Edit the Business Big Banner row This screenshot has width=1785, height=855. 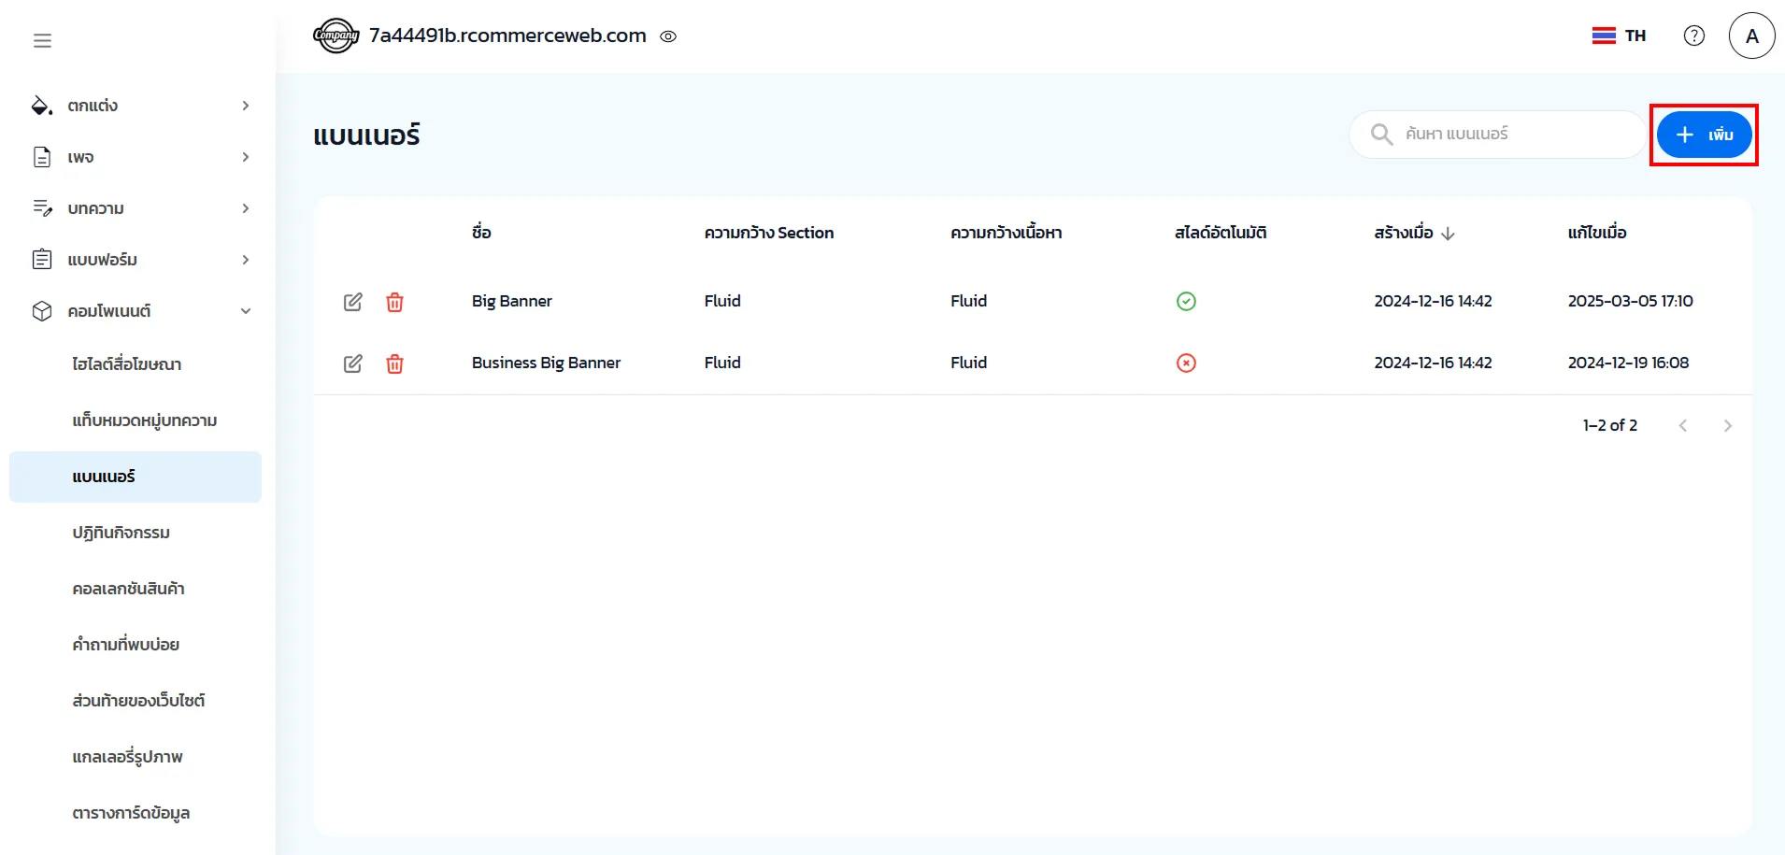[352, 363]
